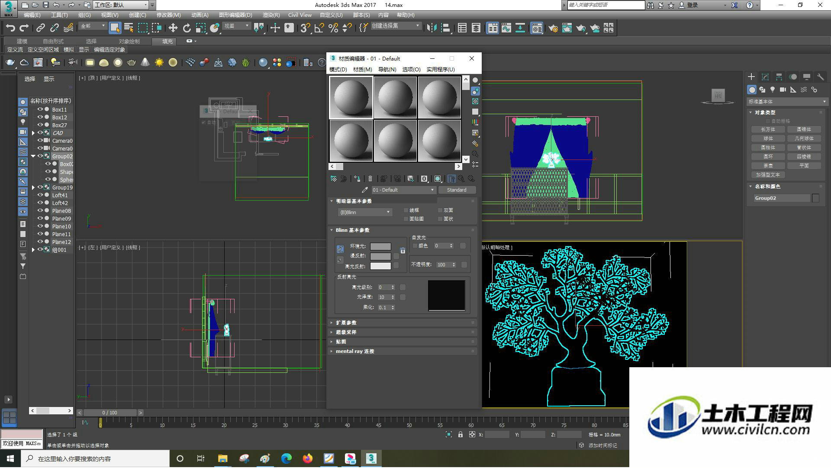Click the Windows taskbar search box
Image resolution: width=831 pixels, height=468 pixels.
[x=96, y=459]
